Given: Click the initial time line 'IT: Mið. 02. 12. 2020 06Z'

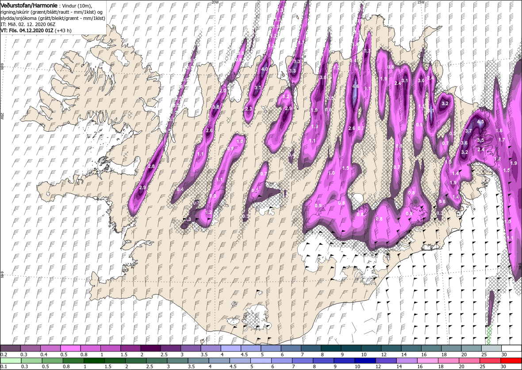Looking at the screenshot, I should point(27,24).
